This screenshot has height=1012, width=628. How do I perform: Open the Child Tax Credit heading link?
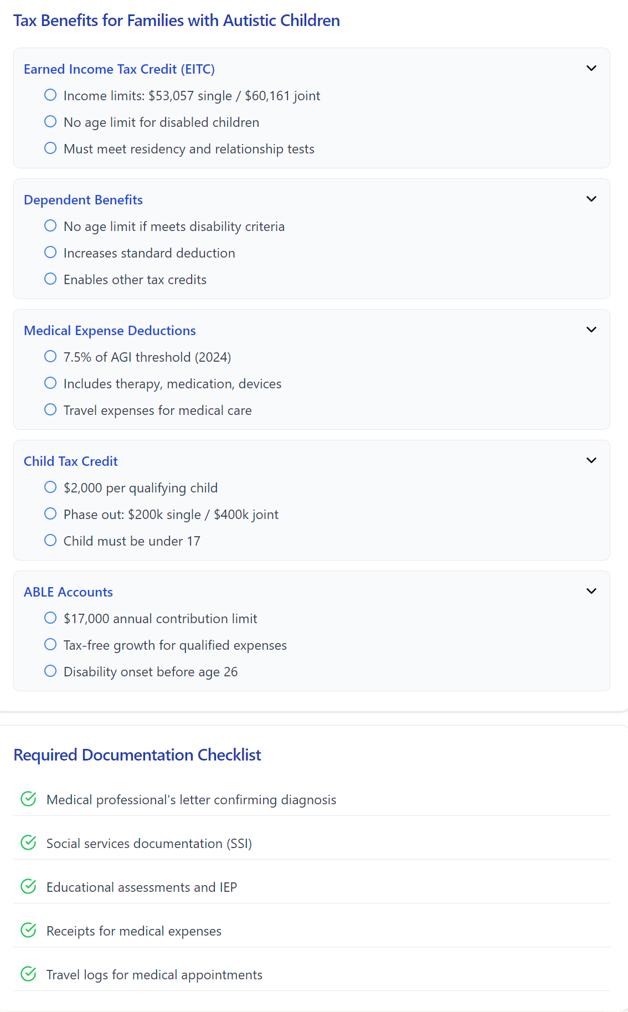(70, 461)
